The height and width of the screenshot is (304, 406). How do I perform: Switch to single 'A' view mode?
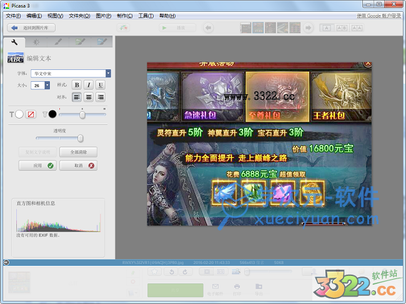pos(327,28)
